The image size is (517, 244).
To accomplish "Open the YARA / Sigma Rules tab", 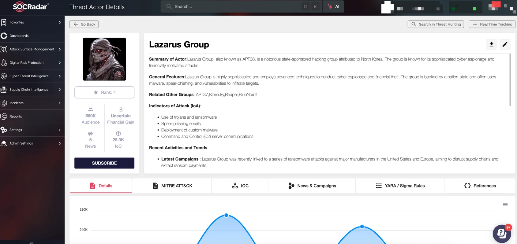I will (400, 186).
